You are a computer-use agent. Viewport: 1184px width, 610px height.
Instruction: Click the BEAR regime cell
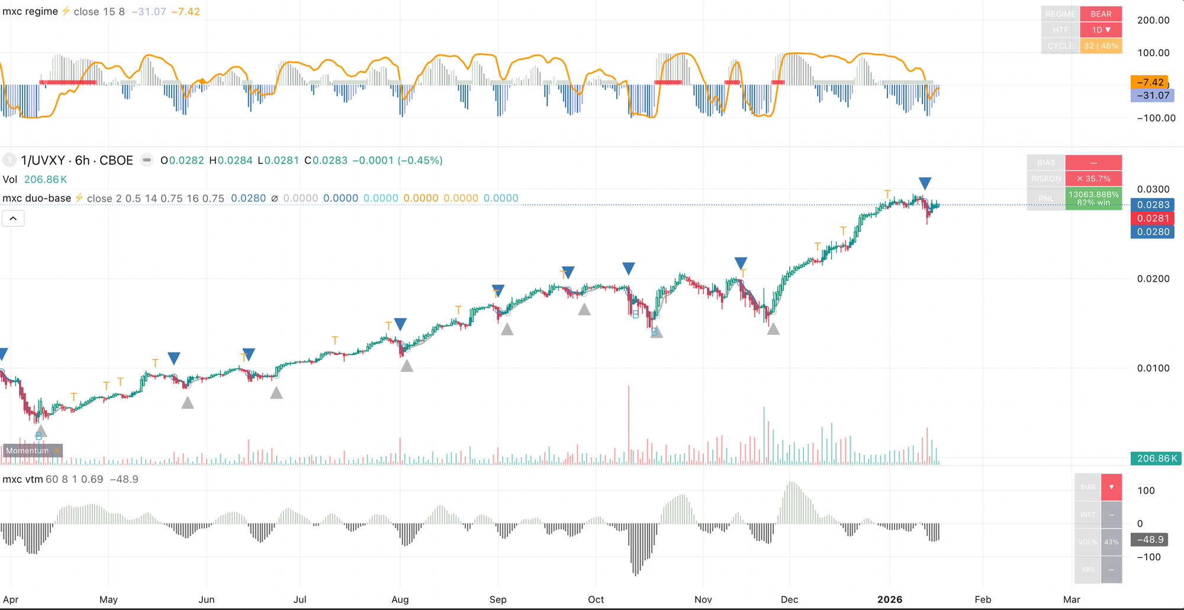click(1101, 14)
